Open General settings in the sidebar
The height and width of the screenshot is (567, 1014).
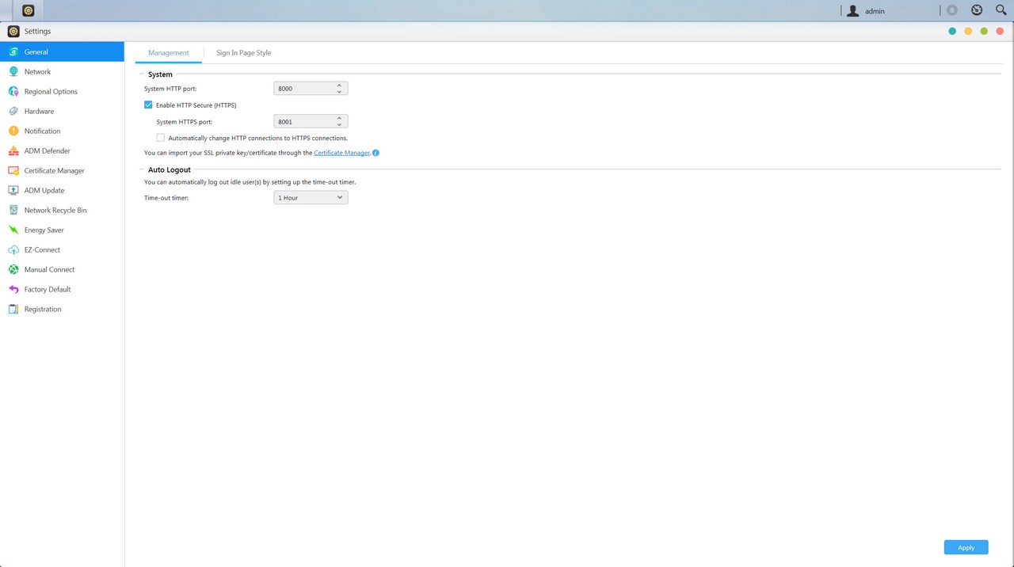point(62,51)
